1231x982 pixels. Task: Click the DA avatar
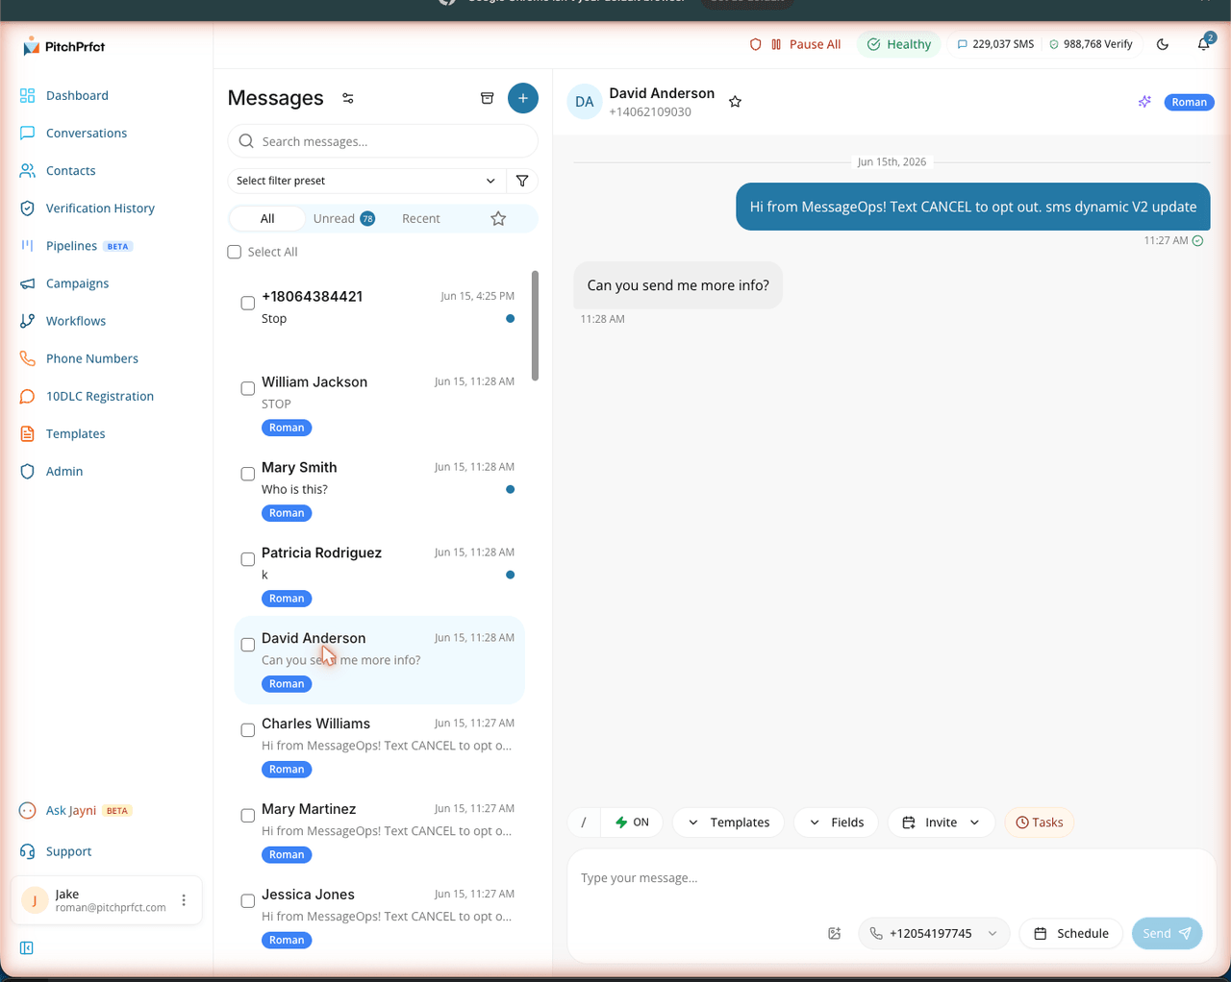coord(585,102)
